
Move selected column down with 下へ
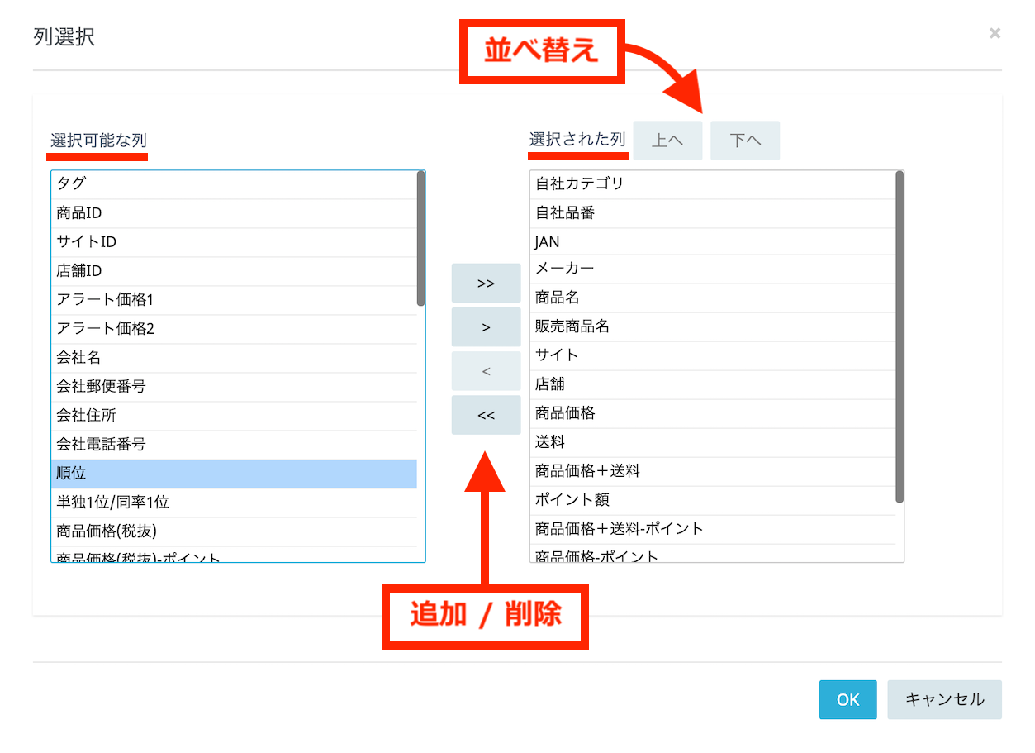[745, 141]
